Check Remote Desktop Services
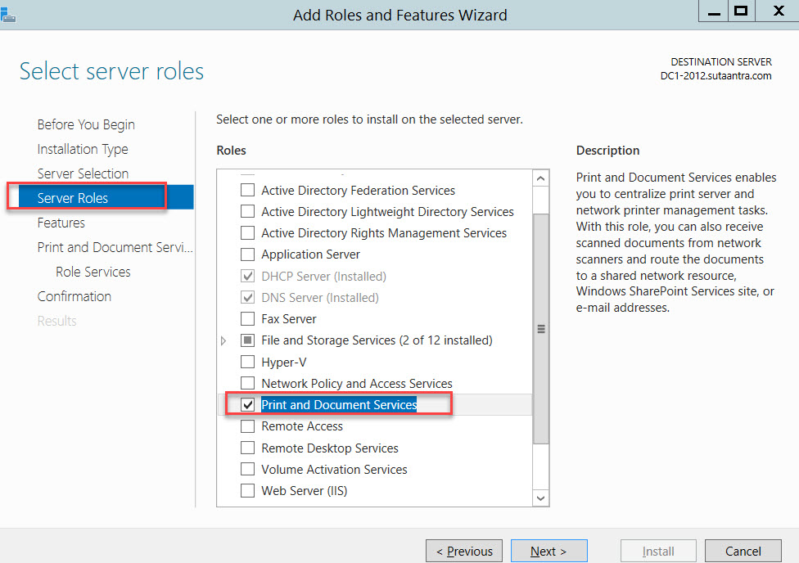 click(248, 448)
